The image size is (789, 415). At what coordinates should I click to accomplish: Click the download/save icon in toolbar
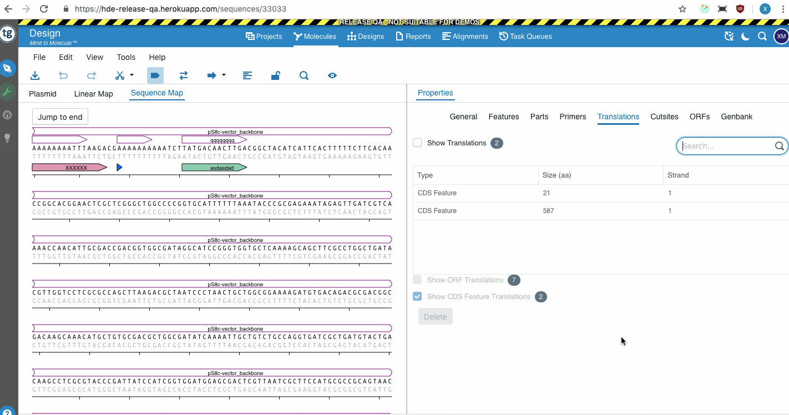tap(35, 75)
